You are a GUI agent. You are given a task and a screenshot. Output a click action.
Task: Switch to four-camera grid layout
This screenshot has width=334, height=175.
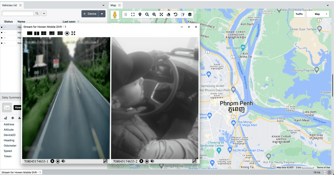(x=43, y=33)
